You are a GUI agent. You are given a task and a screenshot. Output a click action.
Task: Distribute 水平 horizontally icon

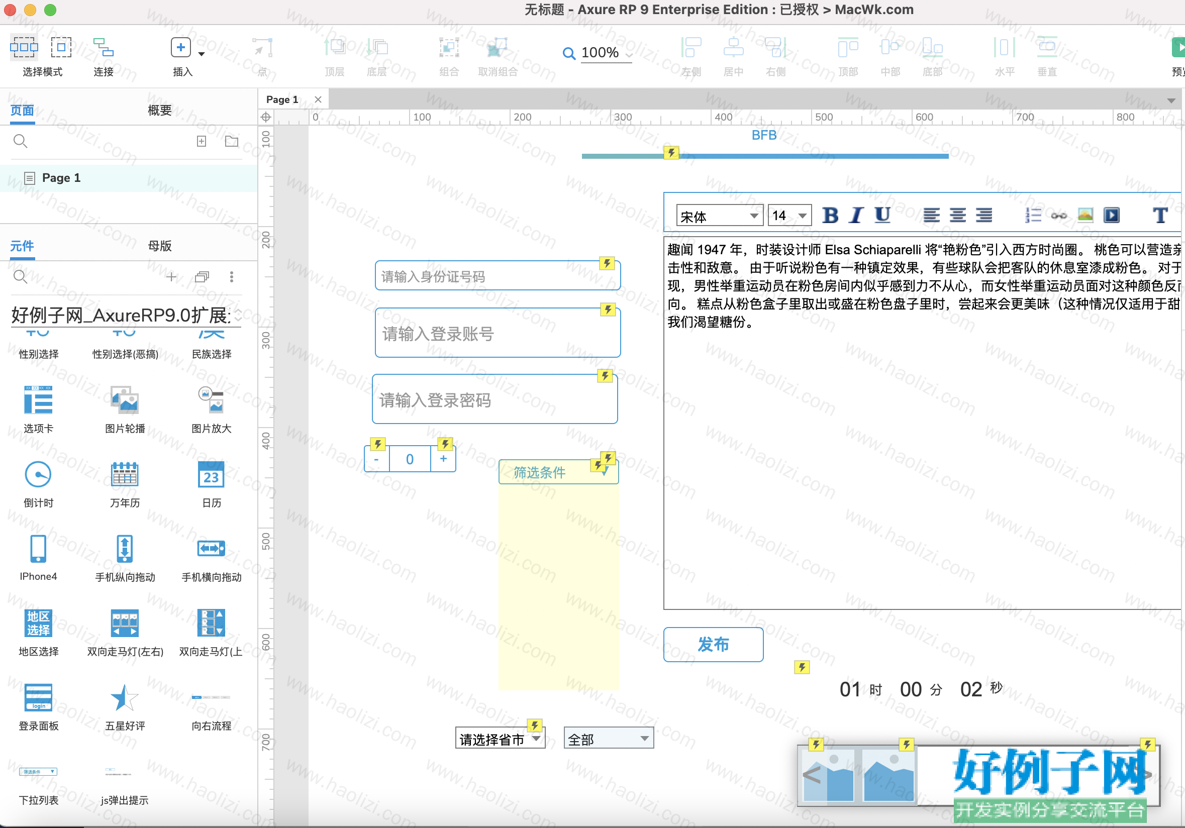pos(1005,47)
